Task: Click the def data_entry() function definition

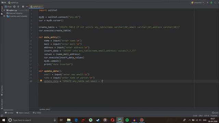Action: coord(50,37)
